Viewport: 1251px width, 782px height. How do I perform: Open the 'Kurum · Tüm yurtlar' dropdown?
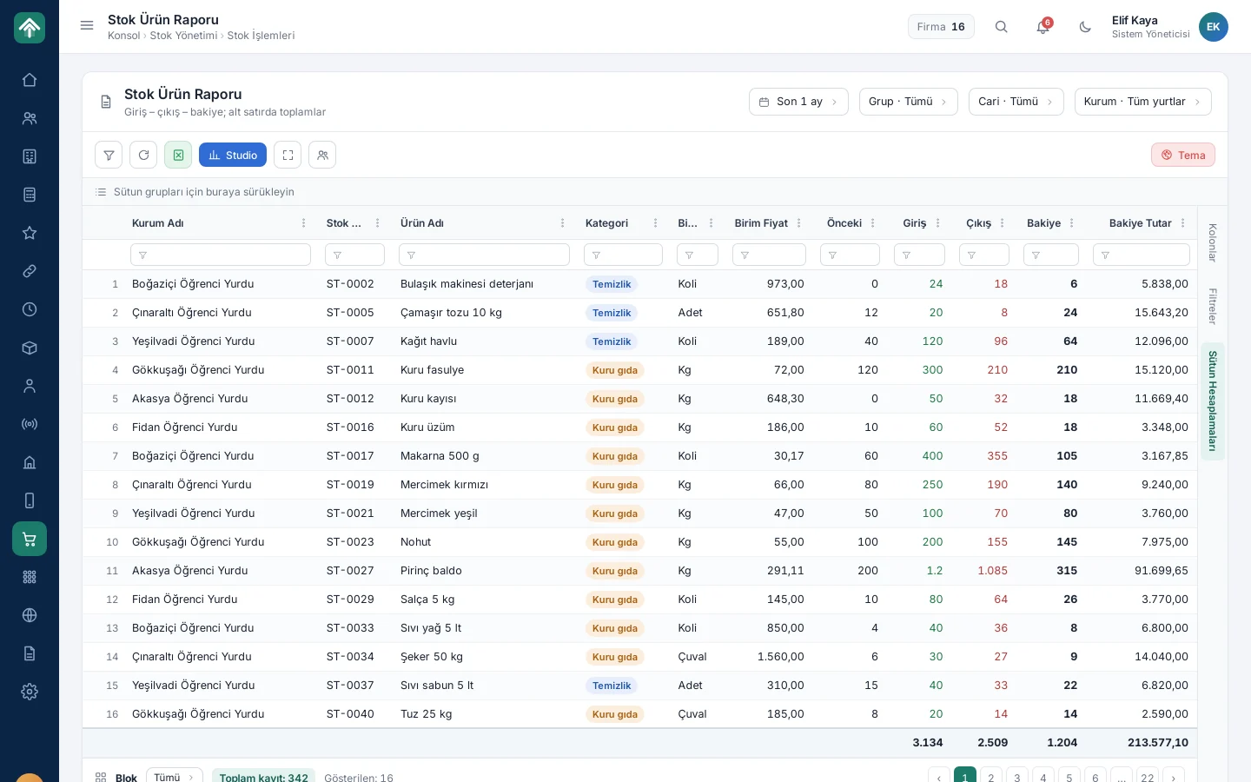[x=1143, y=102]
